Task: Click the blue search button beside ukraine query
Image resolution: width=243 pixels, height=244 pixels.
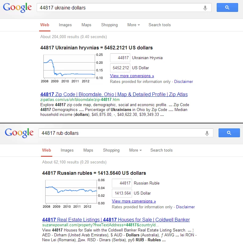Action: click(227, 8)
